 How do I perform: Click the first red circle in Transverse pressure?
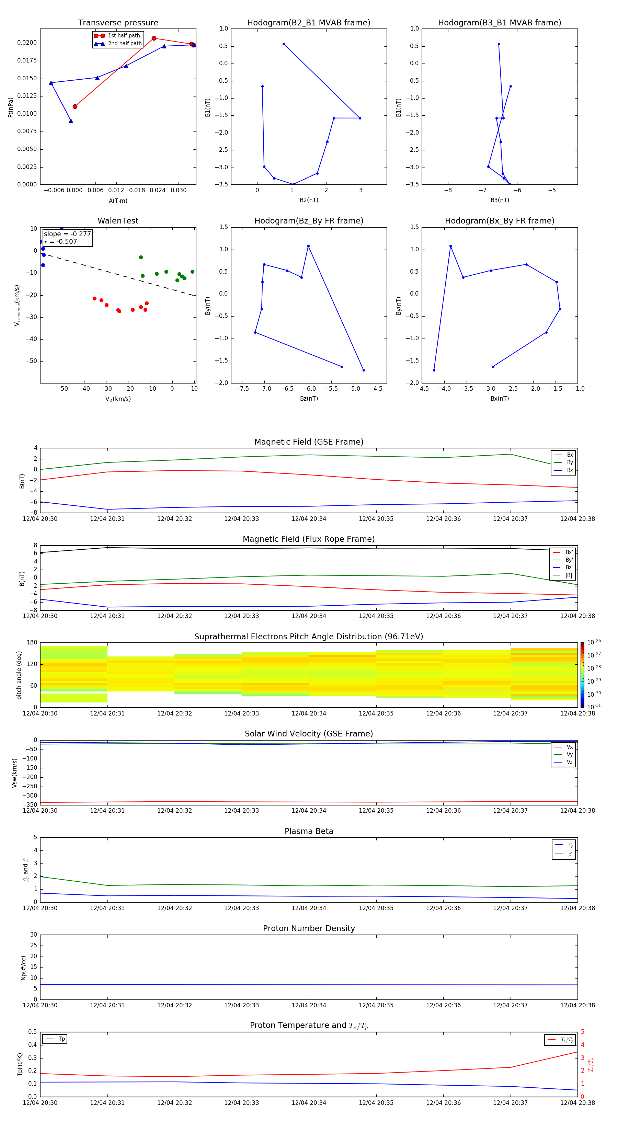click(75, 106)
